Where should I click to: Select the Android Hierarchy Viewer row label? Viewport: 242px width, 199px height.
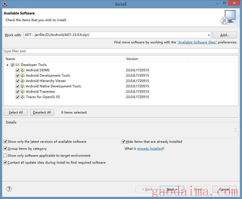pyautogui.click(x=46, y=81)
